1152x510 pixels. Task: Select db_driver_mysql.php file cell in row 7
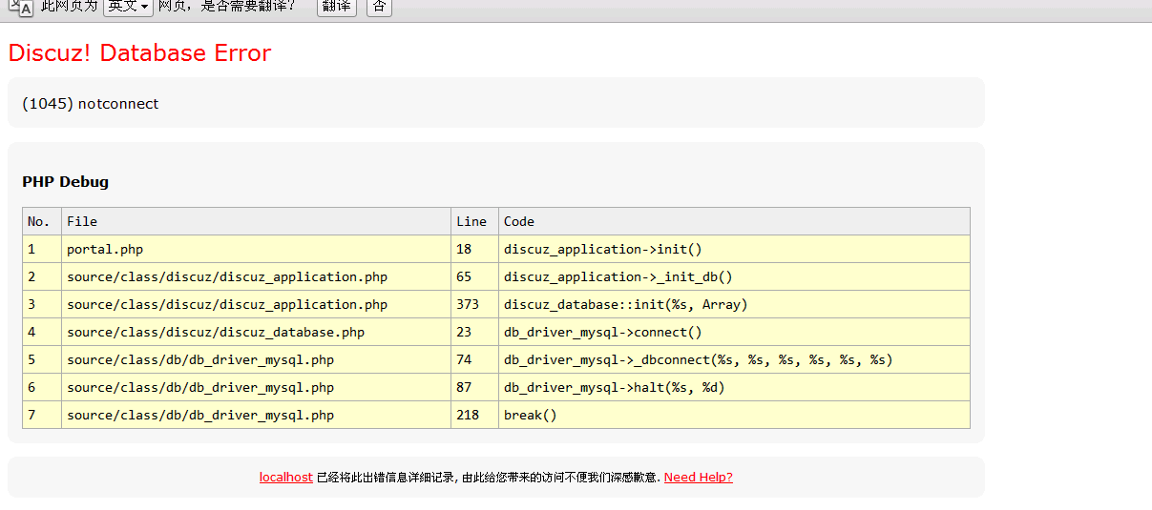257,416
